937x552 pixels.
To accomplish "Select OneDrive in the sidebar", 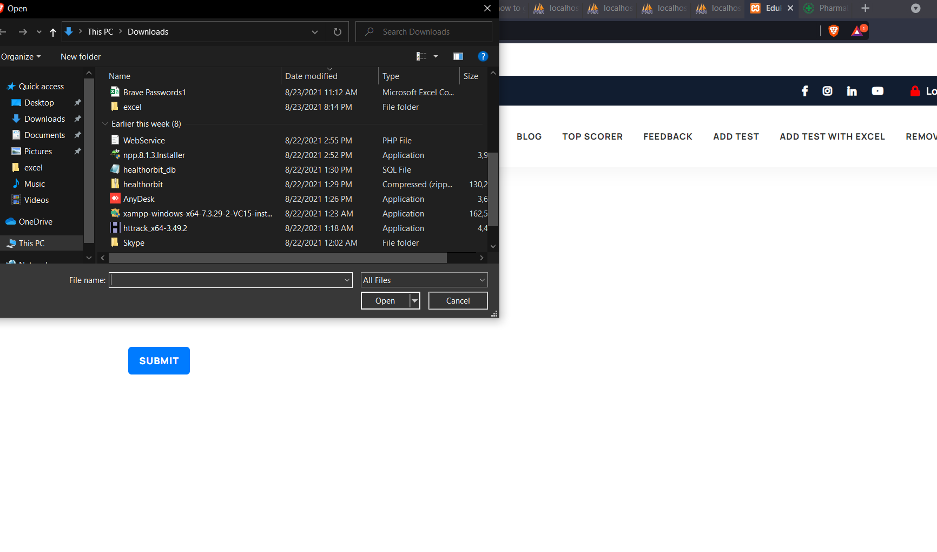I will coord(35,222).
